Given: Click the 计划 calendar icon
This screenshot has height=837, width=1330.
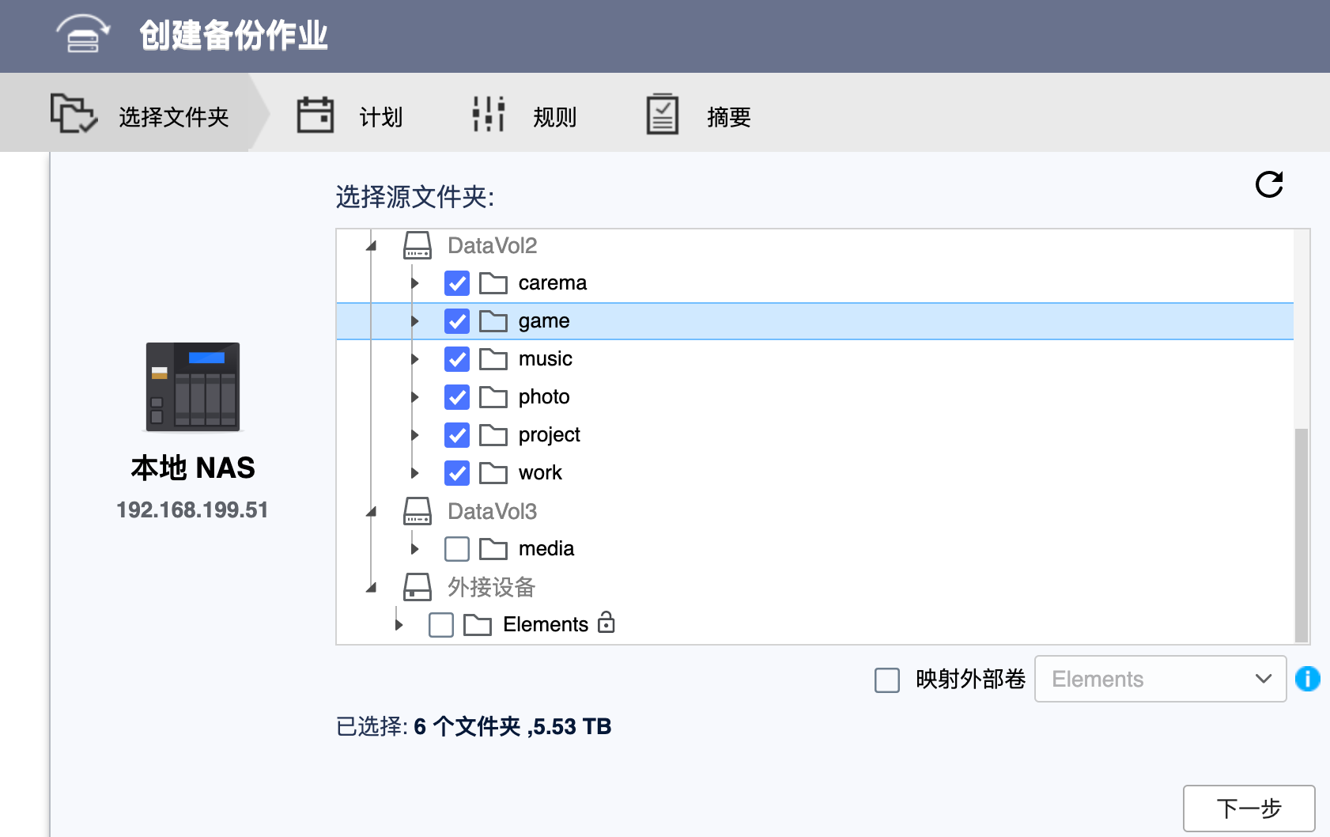Looking at the screenshot, I should tap(315, 113).
